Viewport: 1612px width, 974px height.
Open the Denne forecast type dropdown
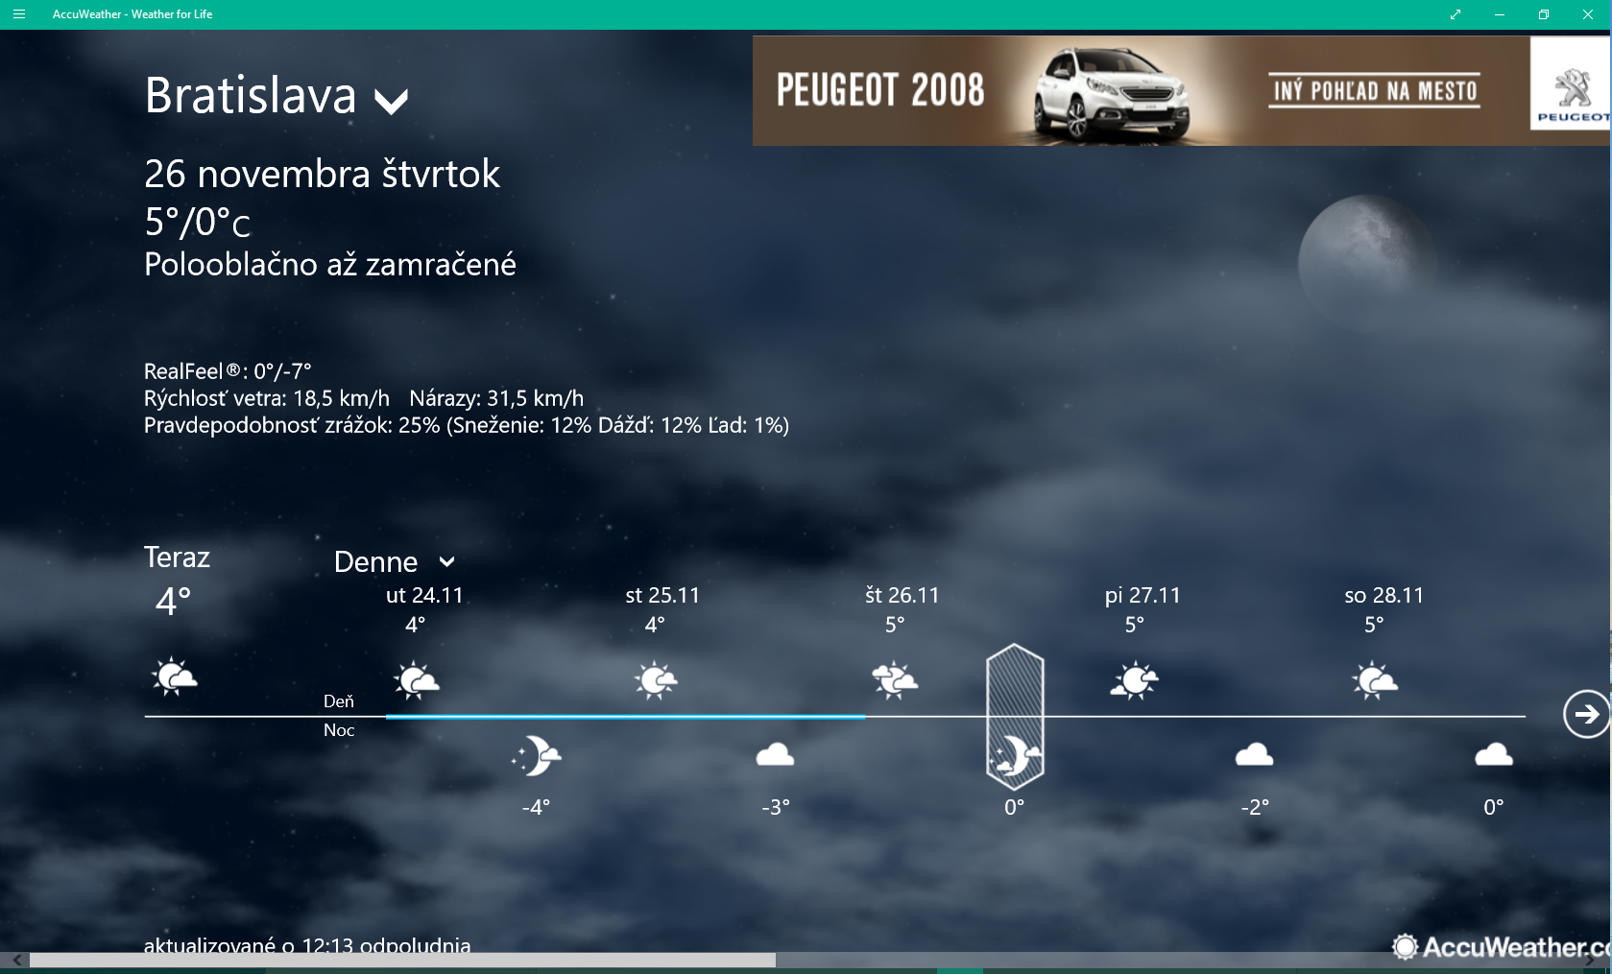(395, 562)
